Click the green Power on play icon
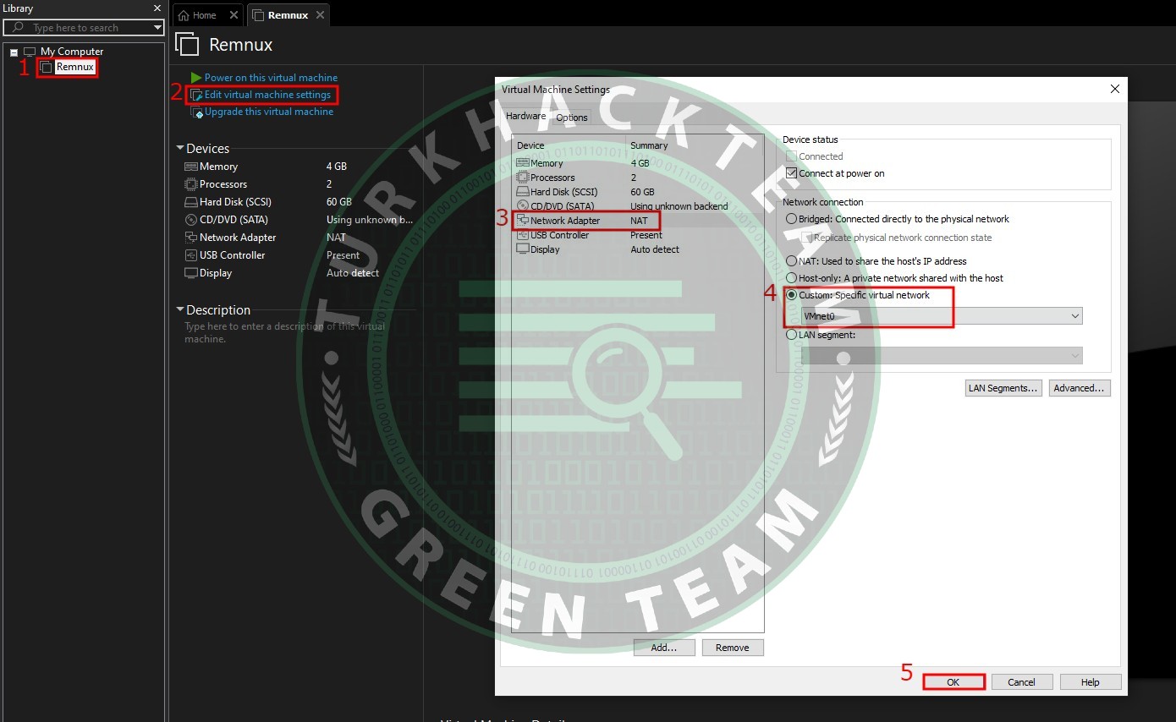Image resolution: width=1176 pixels, height=722 pixels. (196, 78)
